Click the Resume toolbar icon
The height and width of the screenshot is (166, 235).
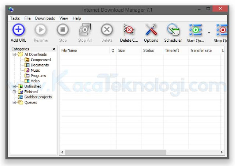(x=41, y=30)
